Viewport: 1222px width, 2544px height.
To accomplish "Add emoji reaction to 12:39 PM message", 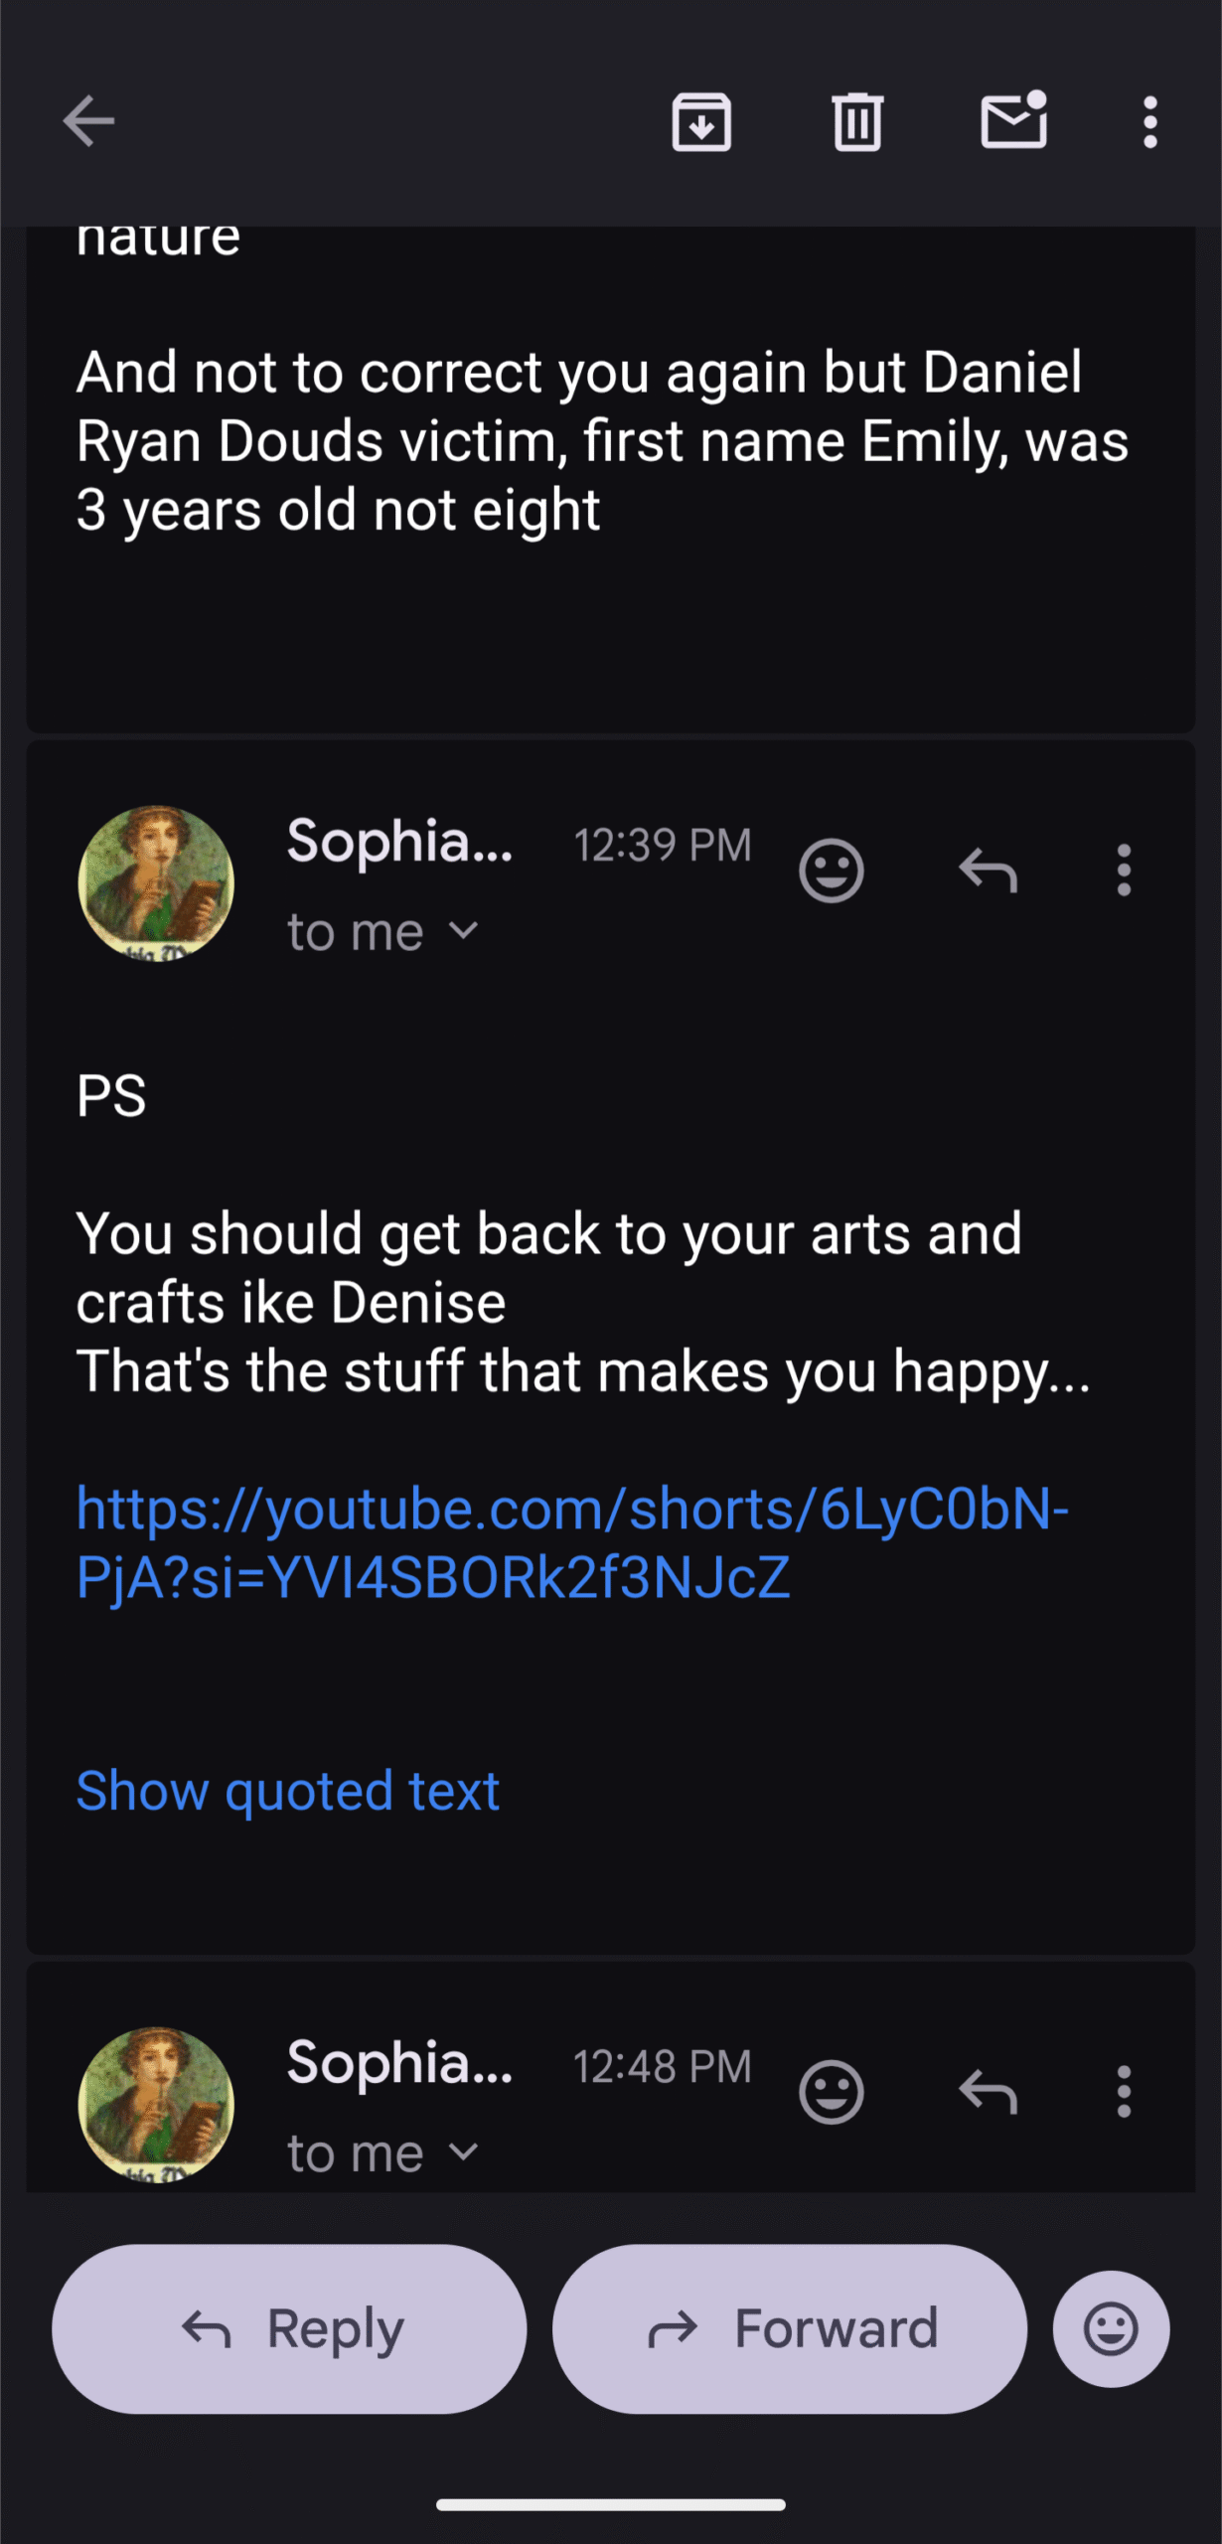I will [x=831, y=871].
